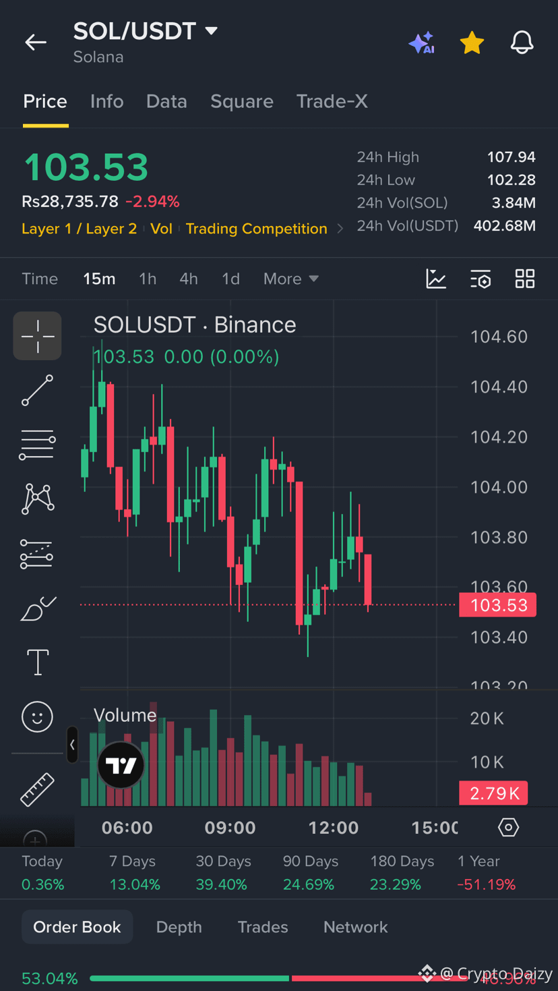Collapse the drawing toolbar arrow
The image size is (558, 991).
tap(72, 745)
